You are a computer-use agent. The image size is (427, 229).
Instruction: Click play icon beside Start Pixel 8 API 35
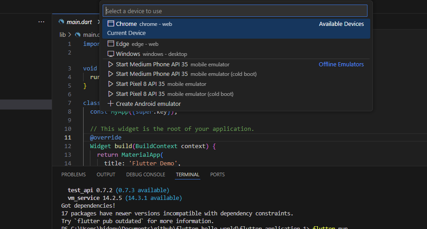coord(111,84)
